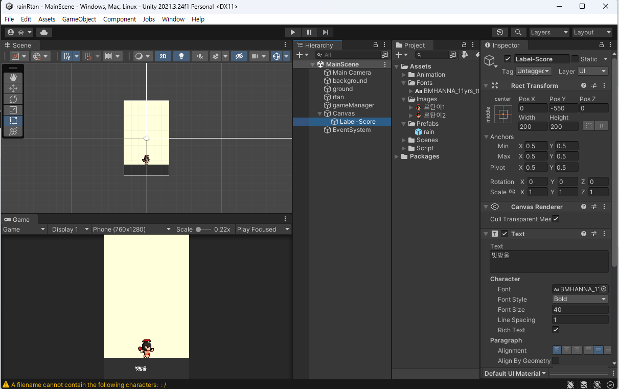Toggle Cull Transparent Mesh checkbox
This screenshot has height=389, width=619.
[556, 219]
